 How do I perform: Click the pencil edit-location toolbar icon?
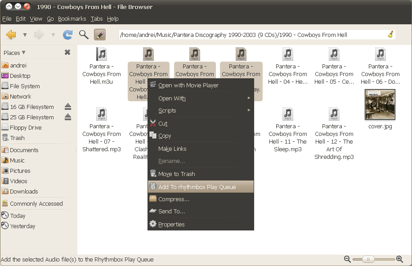(x=99, y=35)
